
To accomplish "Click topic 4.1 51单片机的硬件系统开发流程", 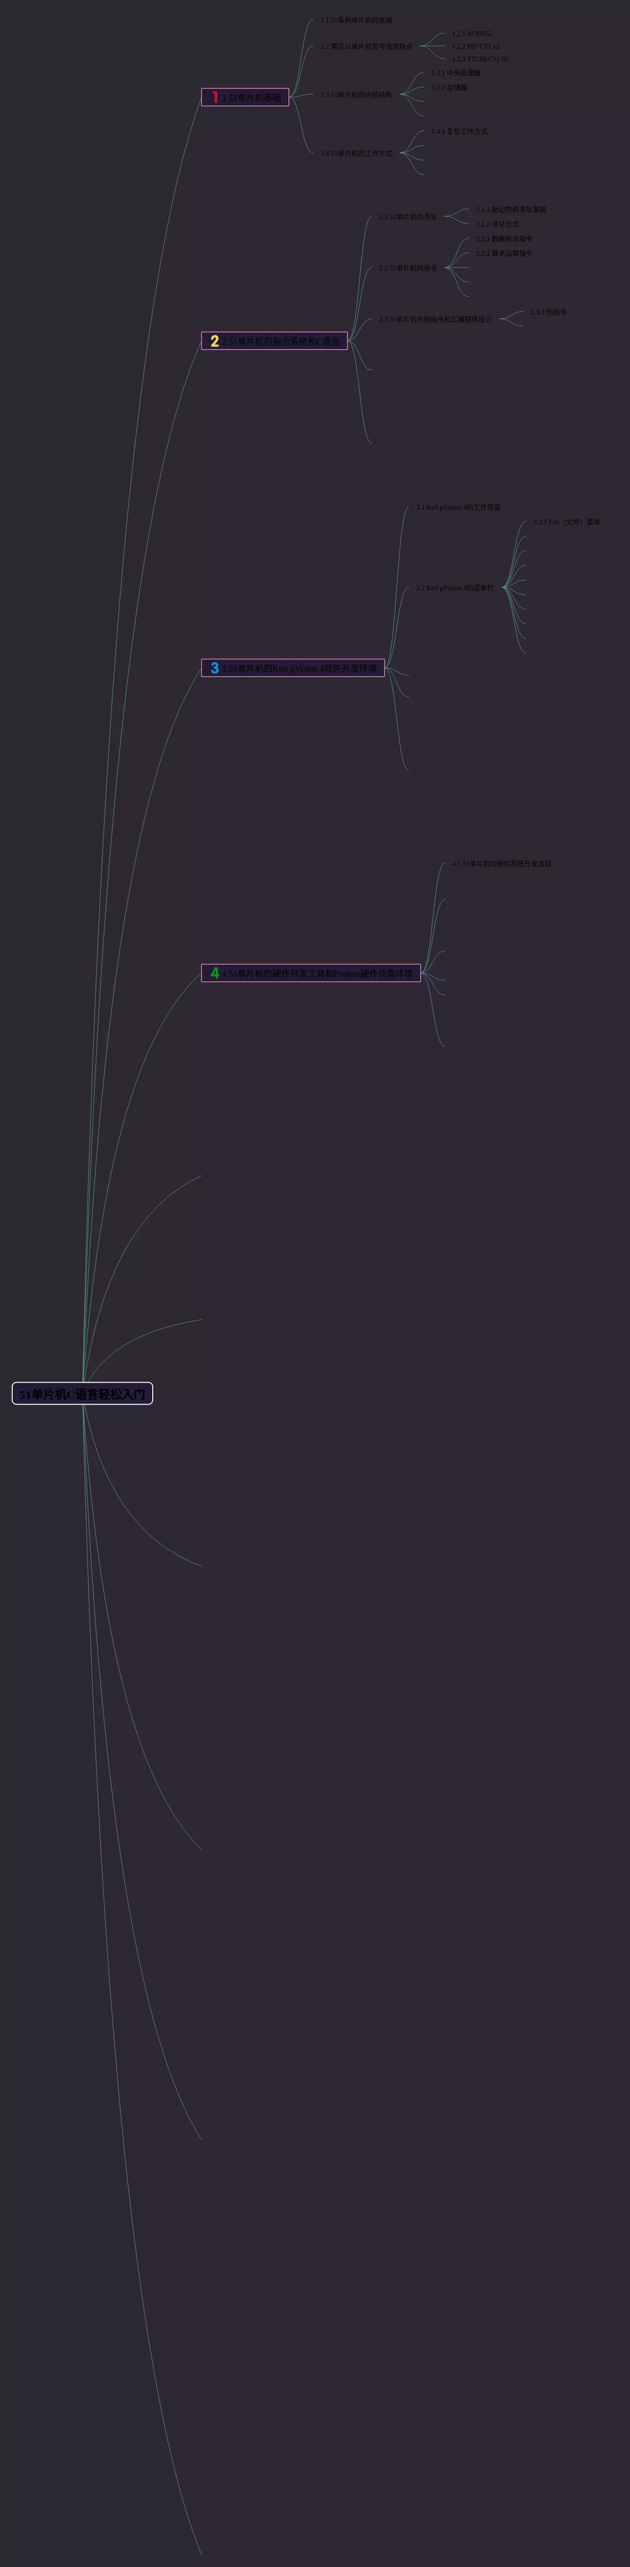I will pyautogui.click(x=500, y=864).
